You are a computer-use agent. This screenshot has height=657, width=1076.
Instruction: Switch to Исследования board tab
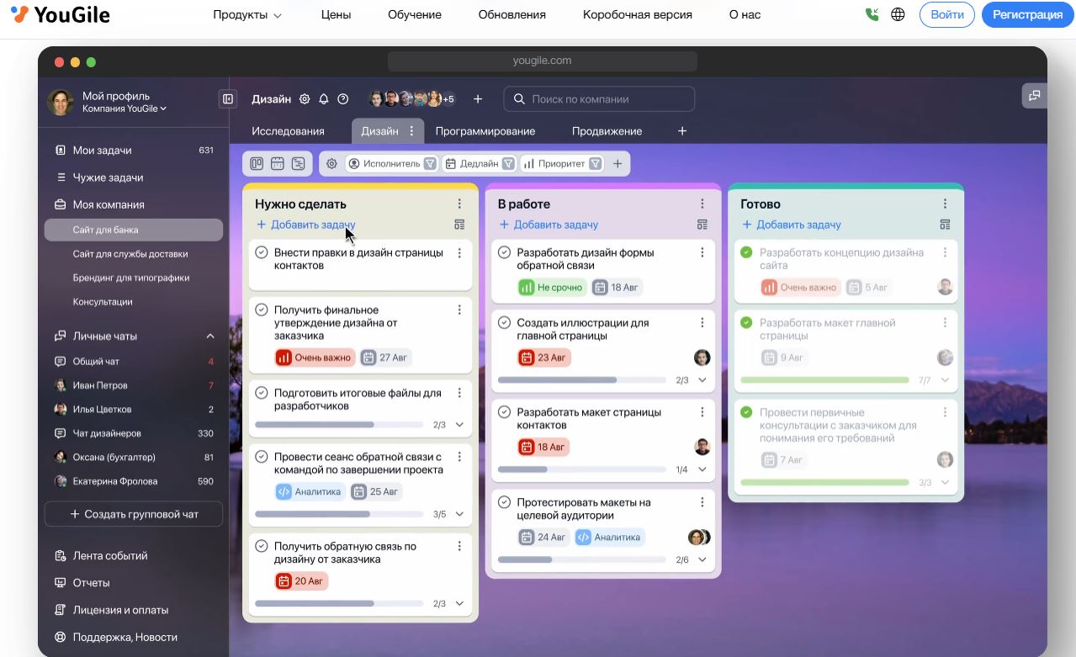coord(288,131)
